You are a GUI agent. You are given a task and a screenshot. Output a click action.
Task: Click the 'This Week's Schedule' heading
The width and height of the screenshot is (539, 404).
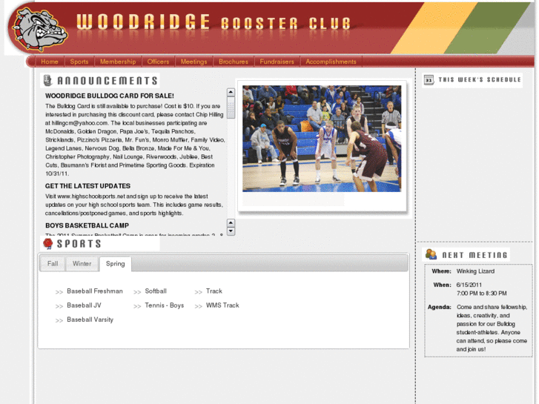(480, 80)
